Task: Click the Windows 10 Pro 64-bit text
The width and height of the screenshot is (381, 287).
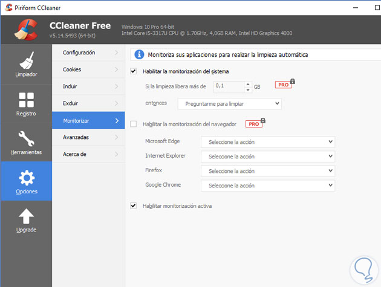Action: (148, 27)
